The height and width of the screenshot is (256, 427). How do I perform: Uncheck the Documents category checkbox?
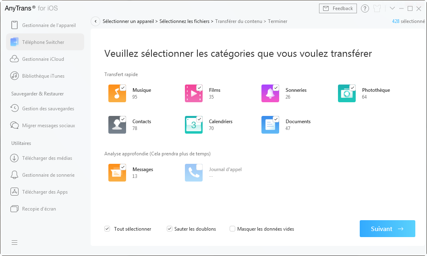(276, 119)
